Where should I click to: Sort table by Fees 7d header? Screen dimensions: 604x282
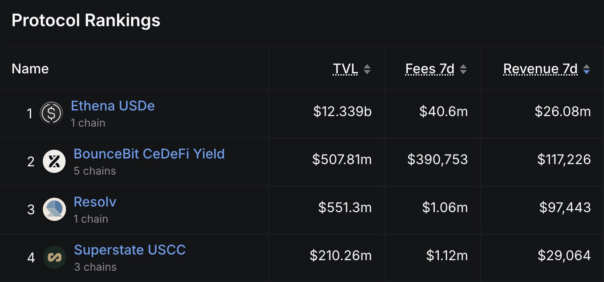430,69
